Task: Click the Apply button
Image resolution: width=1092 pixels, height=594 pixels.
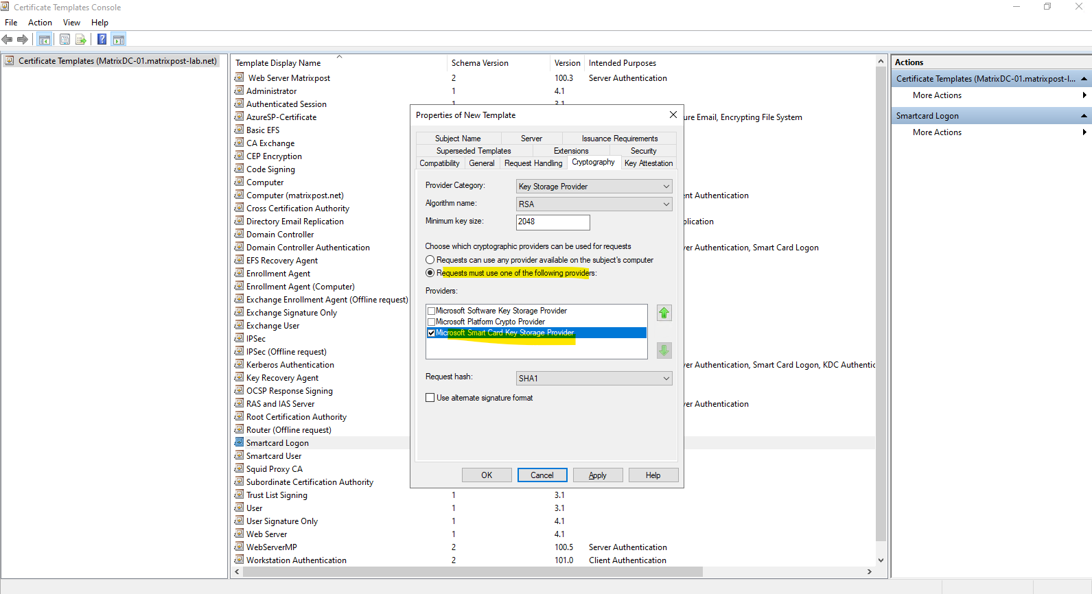Action: tap(598, 475)
